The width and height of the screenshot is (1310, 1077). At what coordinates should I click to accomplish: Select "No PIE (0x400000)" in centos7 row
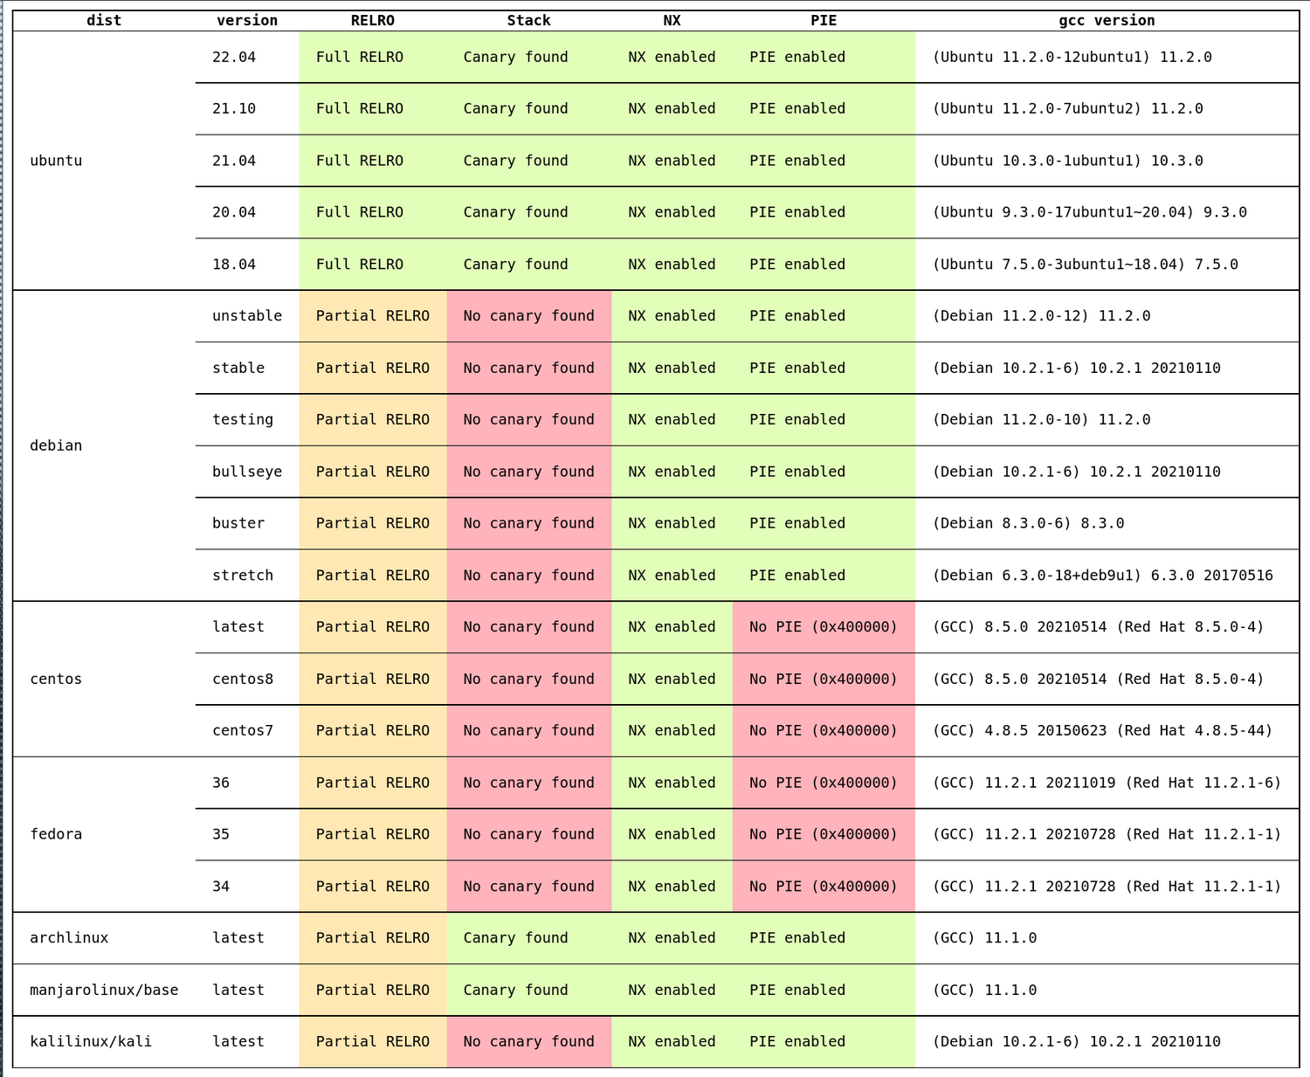point(824,730)
